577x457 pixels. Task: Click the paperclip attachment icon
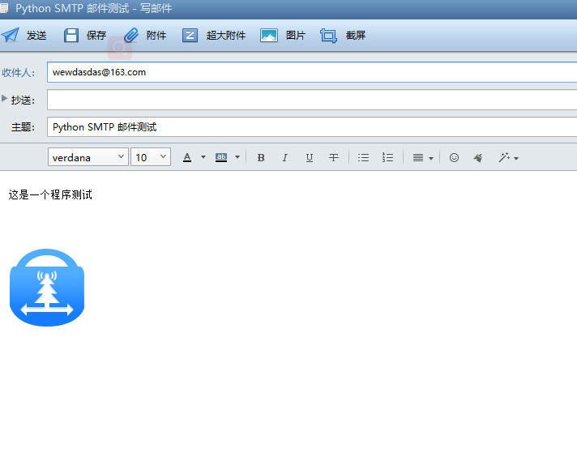click(x=131, y=36)
